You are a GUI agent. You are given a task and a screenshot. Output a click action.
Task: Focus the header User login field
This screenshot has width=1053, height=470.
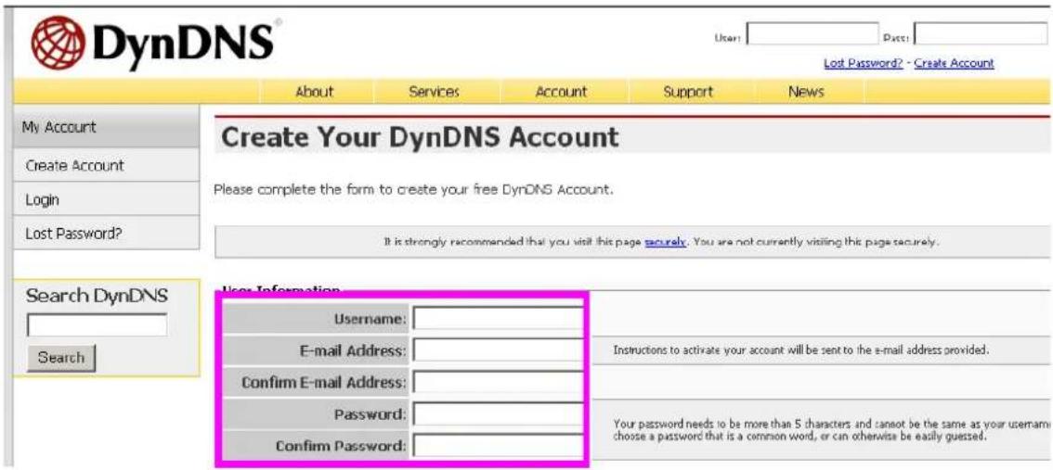[x=813, y=33]
